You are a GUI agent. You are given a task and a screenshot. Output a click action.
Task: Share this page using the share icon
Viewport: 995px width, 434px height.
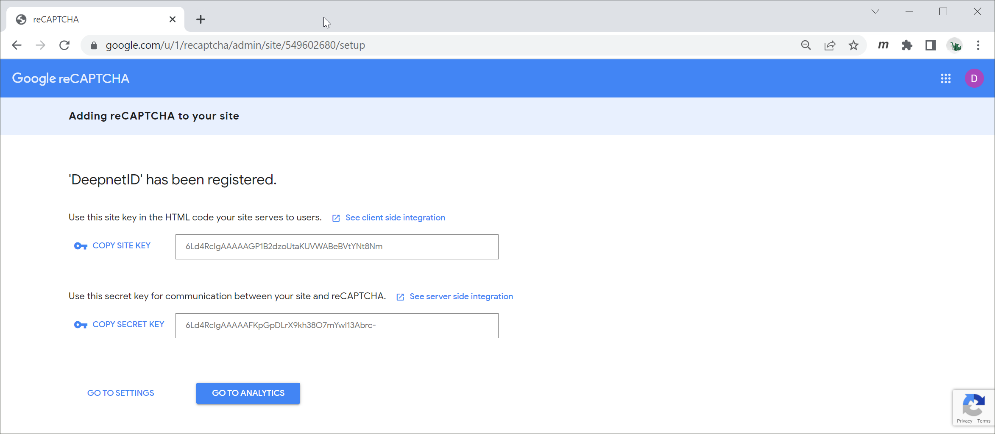830,45
